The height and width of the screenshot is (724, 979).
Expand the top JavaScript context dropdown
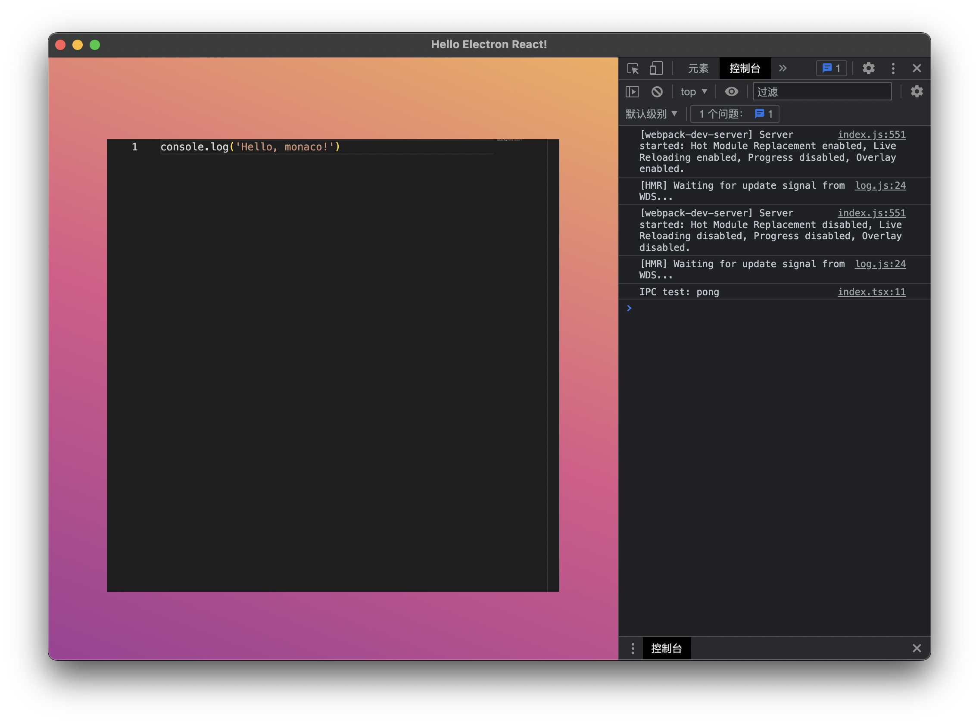point(693,92)
